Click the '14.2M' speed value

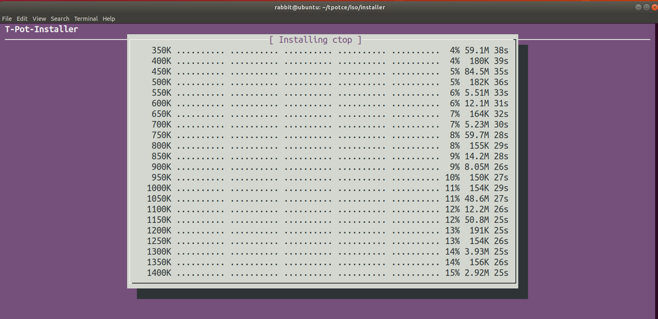tap(476, 156)
